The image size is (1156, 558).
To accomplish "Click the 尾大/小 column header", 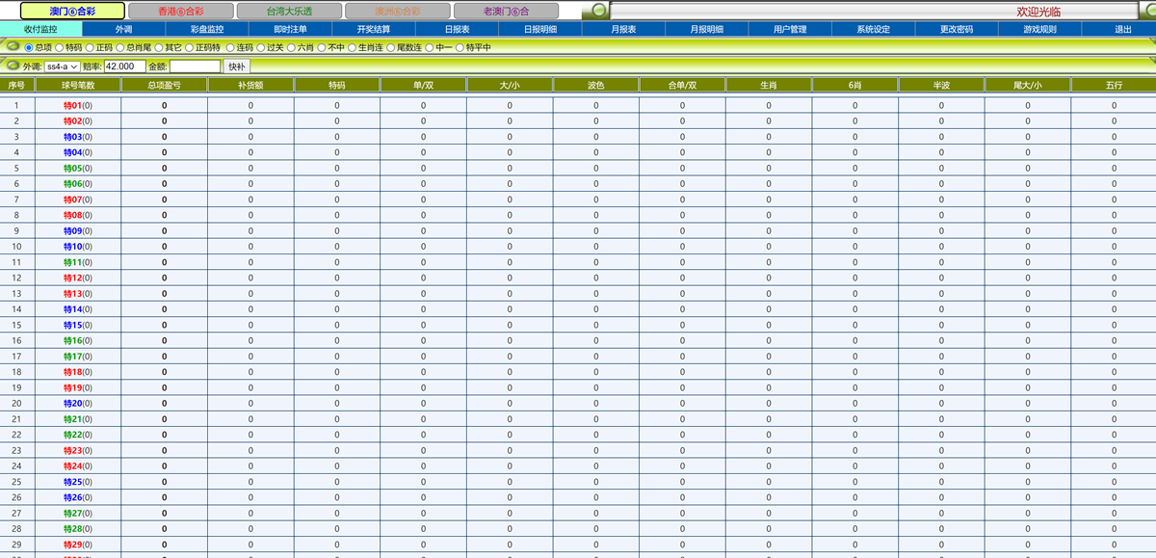I will 1028,85.
